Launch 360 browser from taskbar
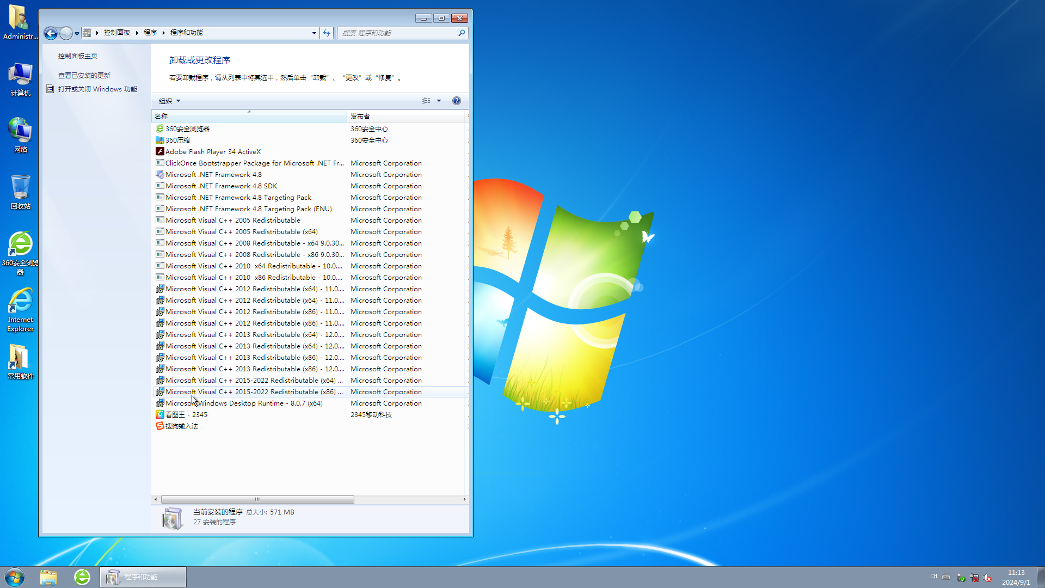Screen dimensions: 1045x588 click(82, 577)
